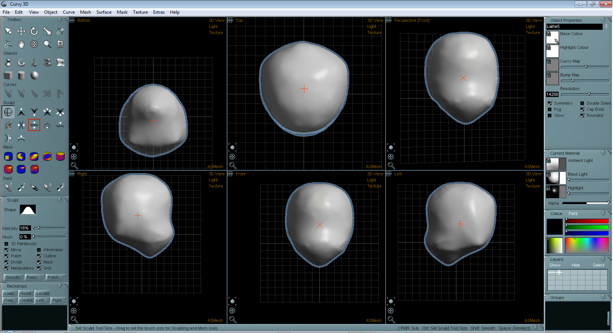613x333 pixels.
Task: Choose the Lower sculpt tool with down arrow
Action: coord(34,112)
